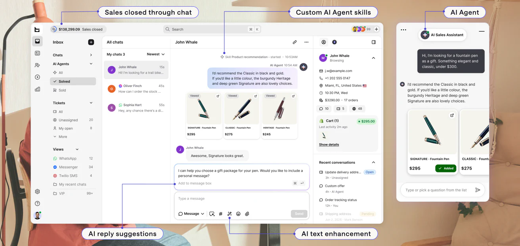Open Oliver Finch chat in list
The width and height of the screenshot is (520, 246).
pos(136,89)
